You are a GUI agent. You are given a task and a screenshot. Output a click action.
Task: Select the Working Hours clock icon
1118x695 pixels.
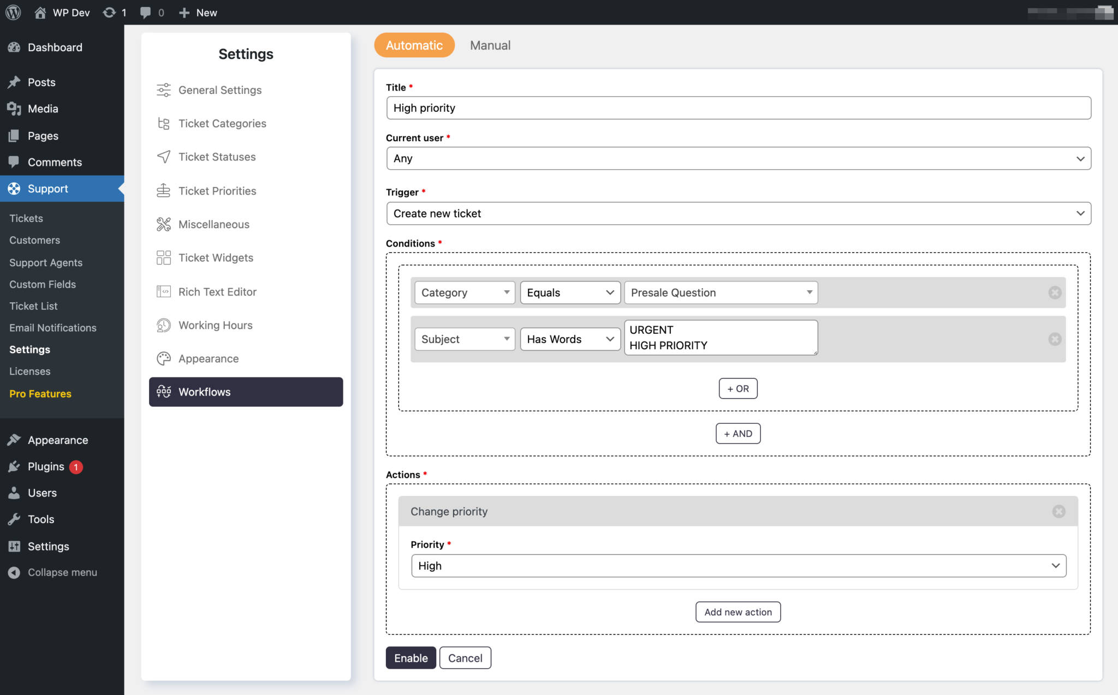[x=163, y=325]
